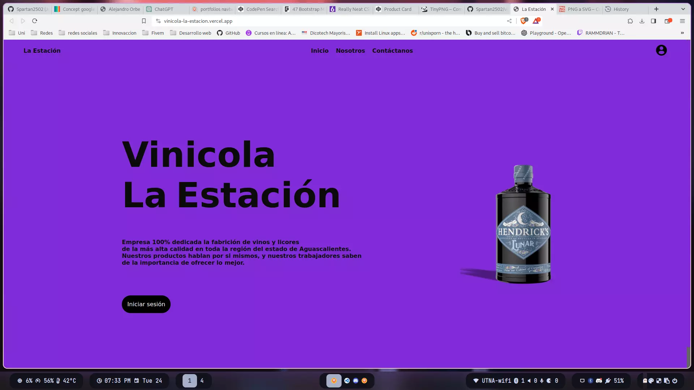
Task: Click the Hendrick's Lunar bottle image
Action: click(523, 224)
